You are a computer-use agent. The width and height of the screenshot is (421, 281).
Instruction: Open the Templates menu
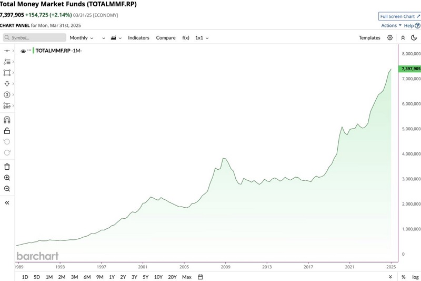[x=369, y=38]
